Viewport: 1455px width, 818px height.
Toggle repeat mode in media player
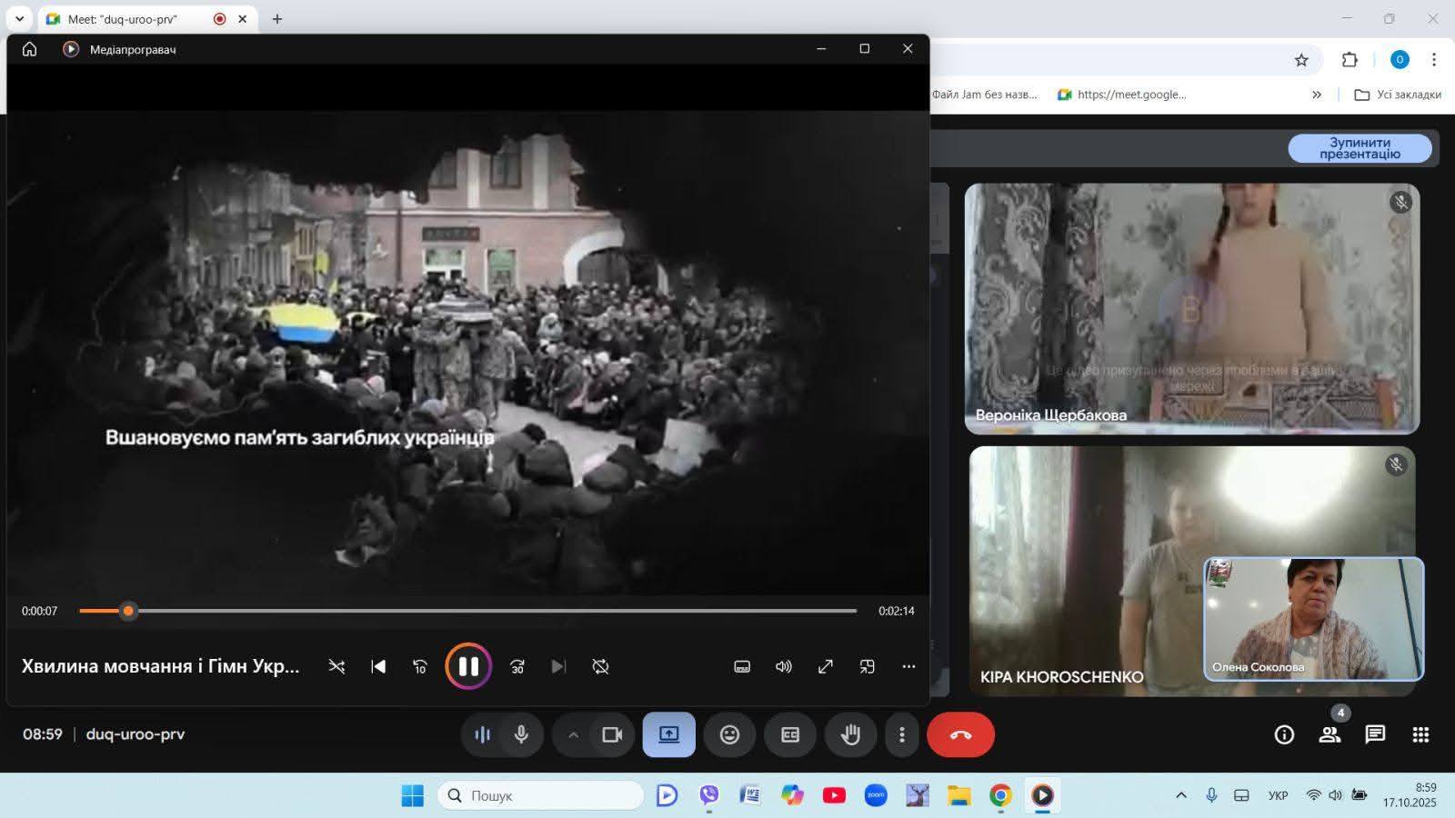600,666
